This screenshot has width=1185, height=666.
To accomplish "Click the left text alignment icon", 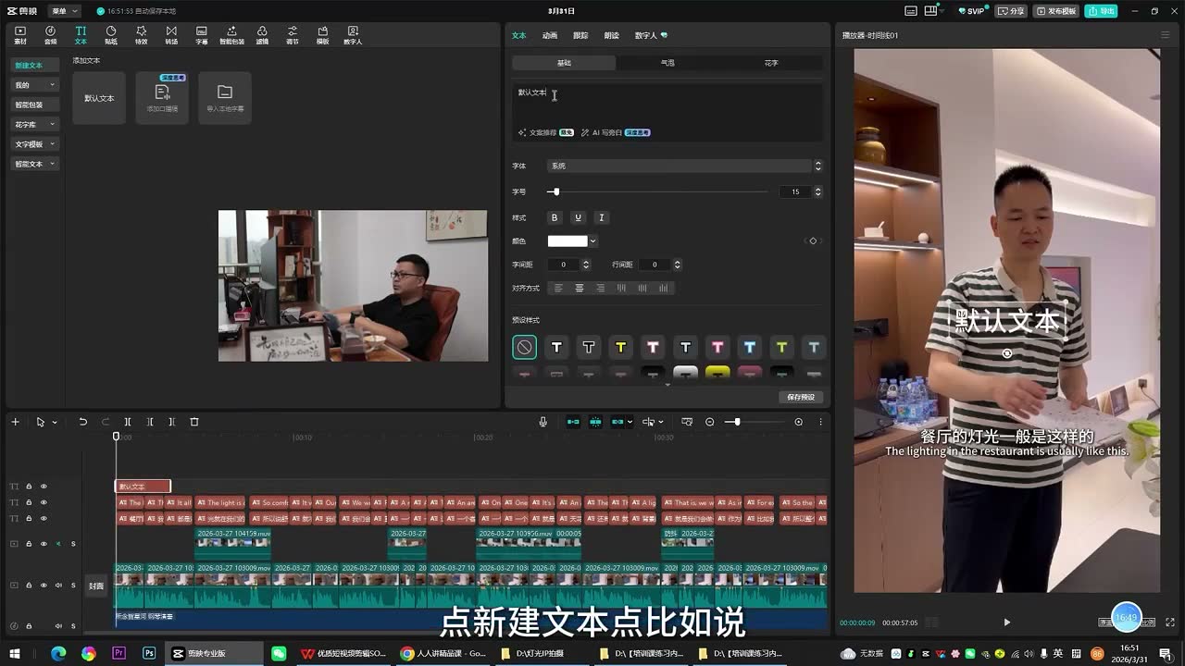I will [558, 288].
